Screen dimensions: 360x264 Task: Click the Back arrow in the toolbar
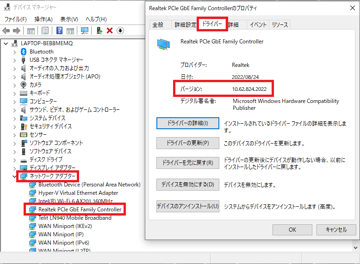6,30
